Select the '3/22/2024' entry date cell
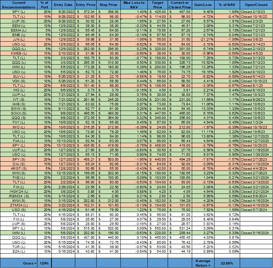Viewport: 273px width, 268px height. pos(63,205)
